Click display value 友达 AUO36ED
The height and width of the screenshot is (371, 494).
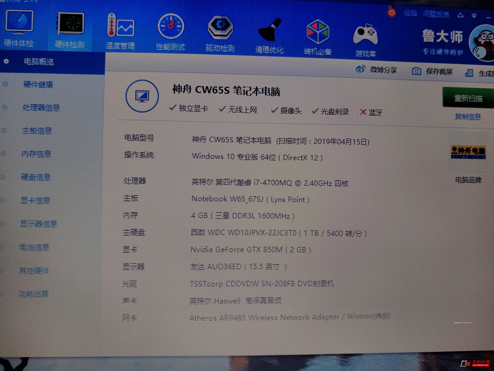click(x=239, y=266)
